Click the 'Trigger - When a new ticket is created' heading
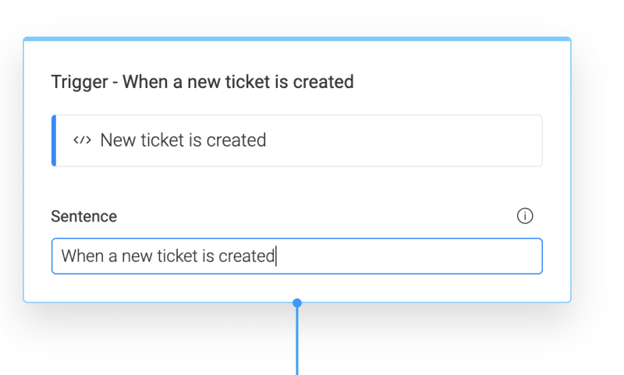The height and width of the screenshot is (375, 624). pyautogui.click(x=202, y=81)
